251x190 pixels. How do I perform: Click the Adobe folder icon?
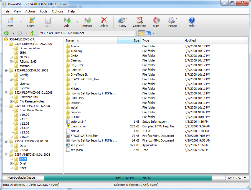(x=68, y=46)
